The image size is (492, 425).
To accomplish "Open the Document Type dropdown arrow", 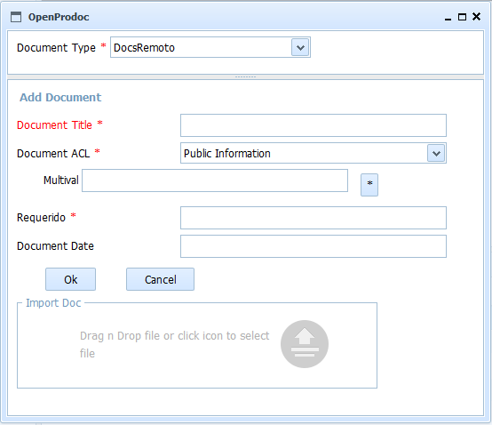I will 300,48.
